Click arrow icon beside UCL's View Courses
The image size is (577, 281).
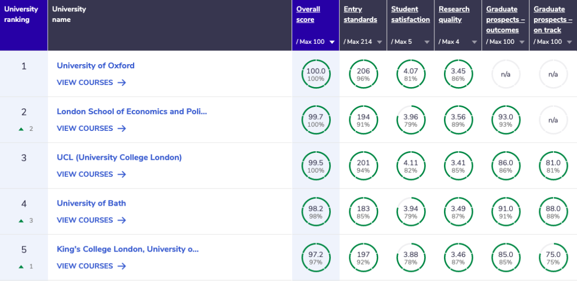(122, 175)
